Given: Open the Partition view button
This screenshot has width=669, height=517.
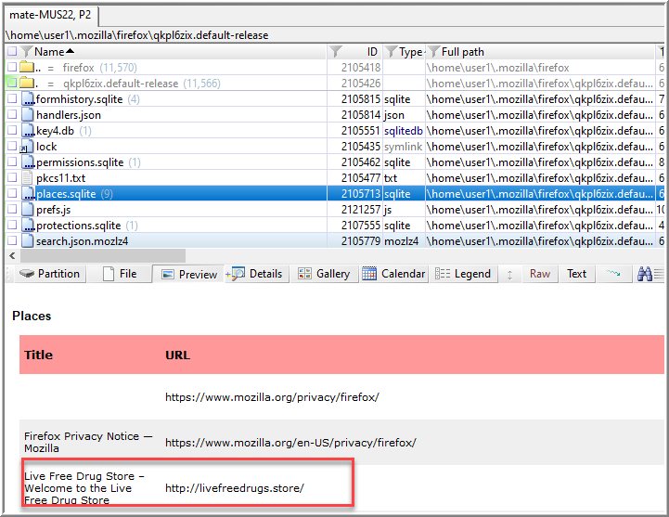Looking at the screenshot, I should tap(50, 274).
